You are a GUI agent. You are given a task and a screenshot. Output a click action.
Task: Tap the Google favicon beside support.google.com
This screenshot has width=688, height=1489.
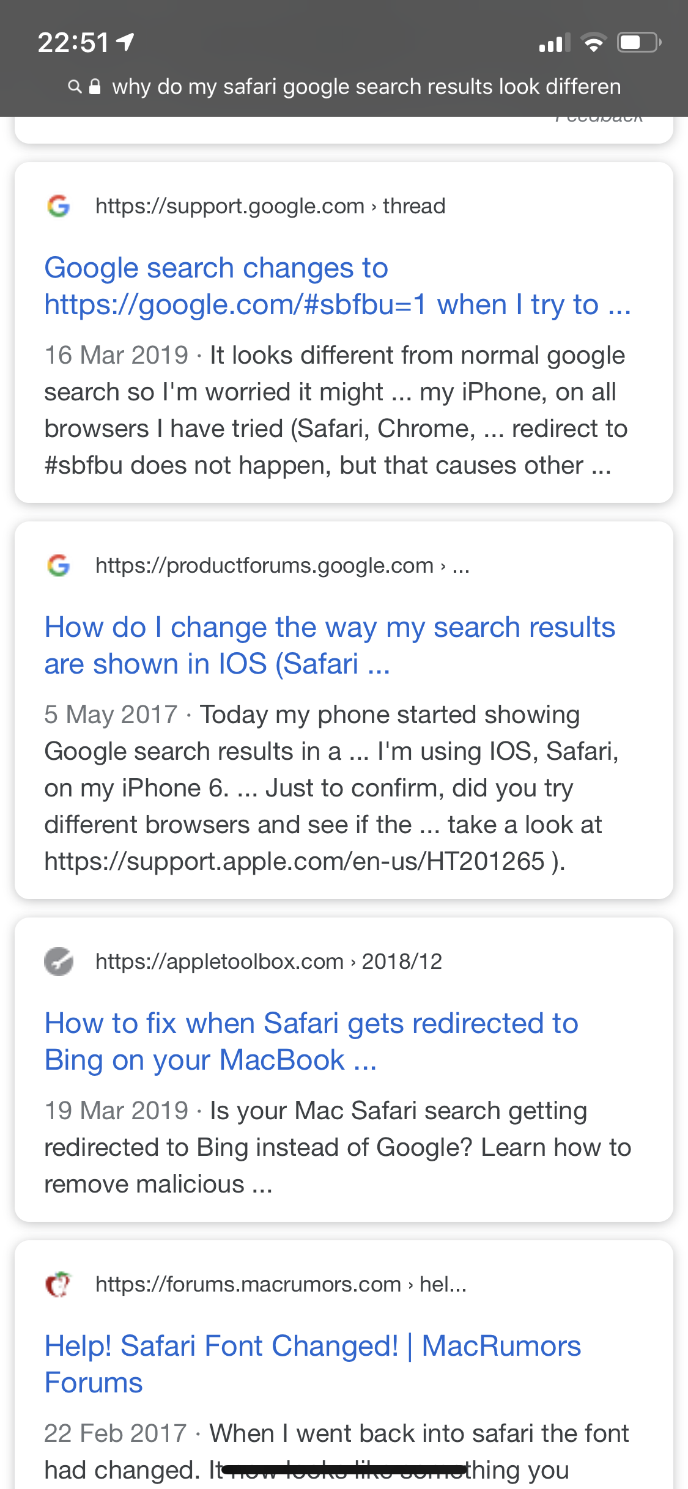[59, 206]
